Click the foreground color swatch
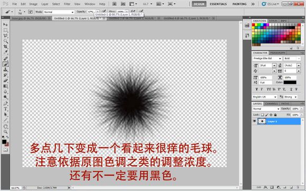This screenshot has height=191, width=306. (x=4, y=142)
